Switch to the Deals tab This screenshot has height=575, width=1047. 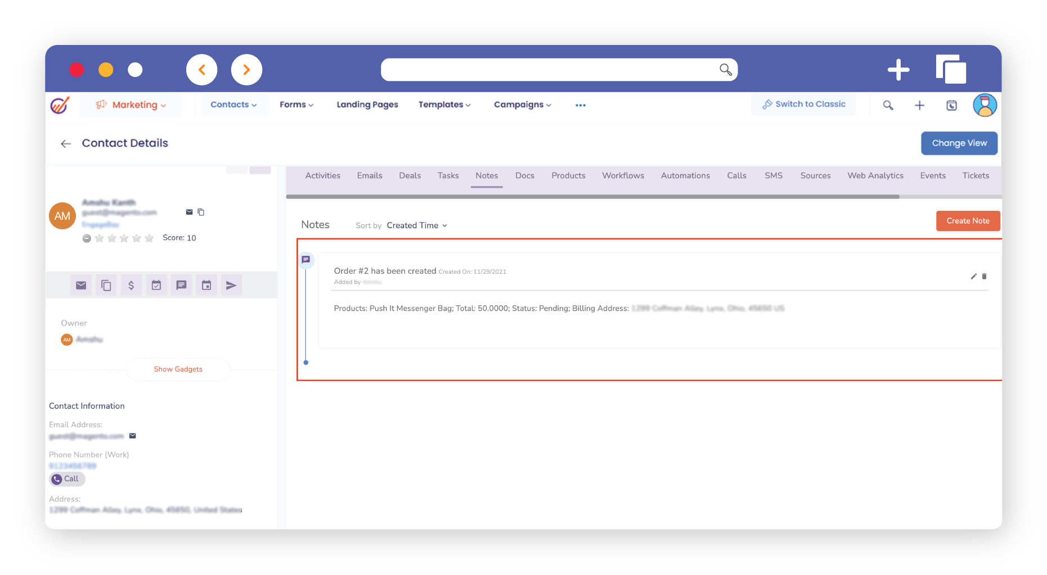click(410, 176)
